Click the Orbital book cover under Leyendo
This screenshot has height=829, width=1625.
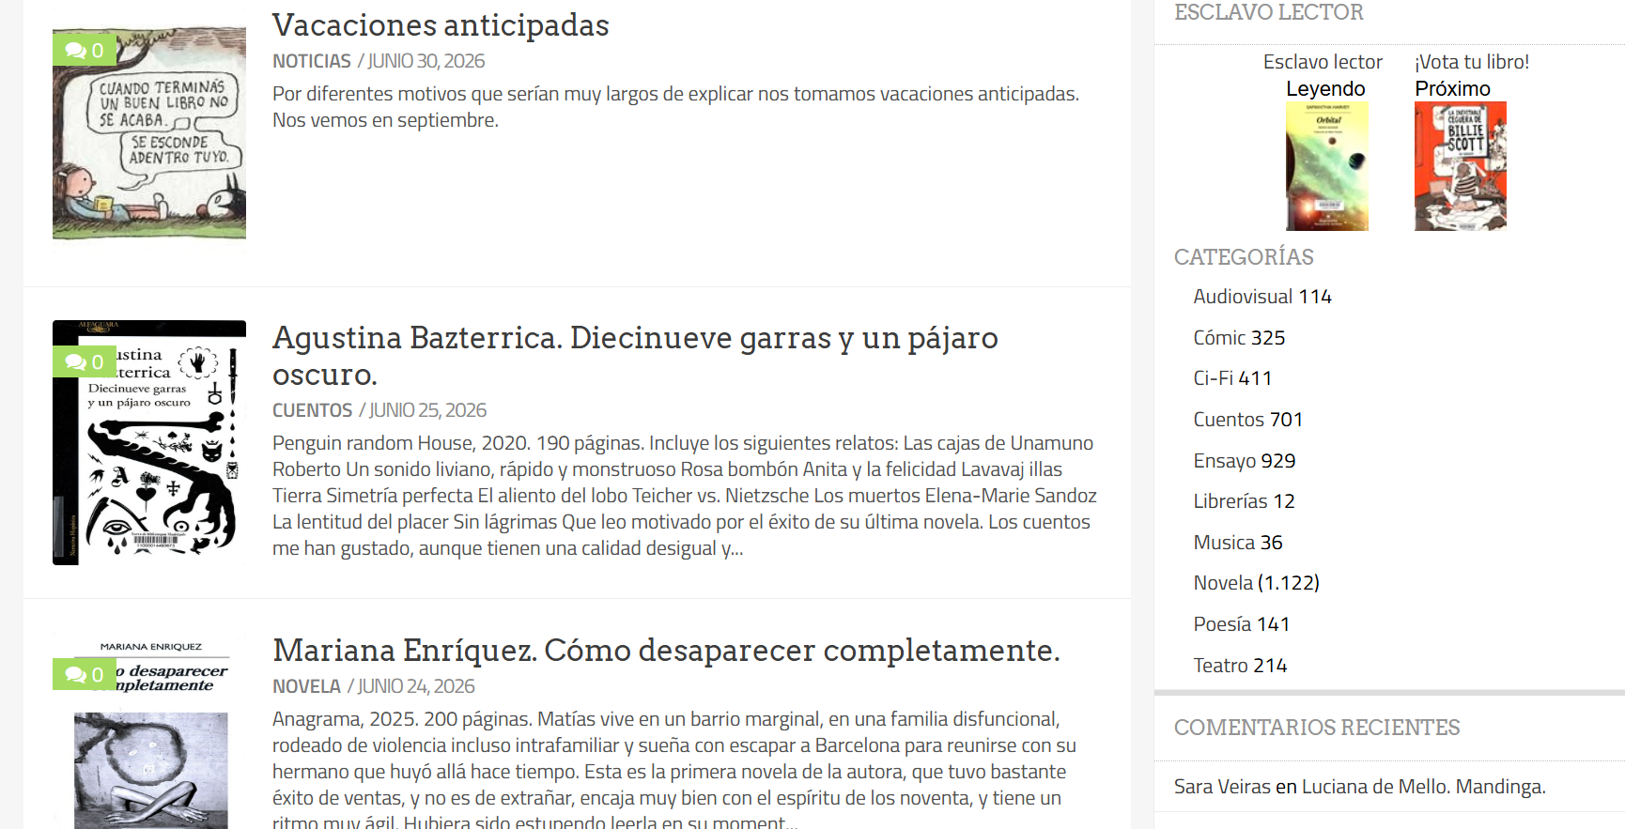1327,166
